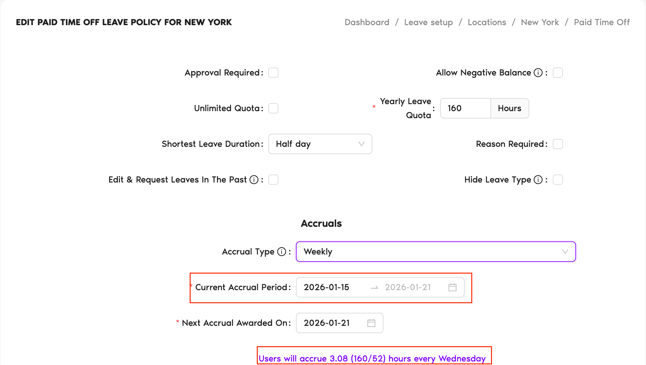Open the Current Accrual Period calendar icon
Screen dimensions: 646x365
point(452,287)
